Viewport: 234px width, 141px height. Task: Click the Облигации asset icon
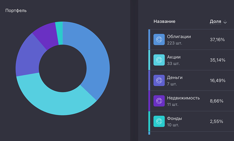pos(159,40)
